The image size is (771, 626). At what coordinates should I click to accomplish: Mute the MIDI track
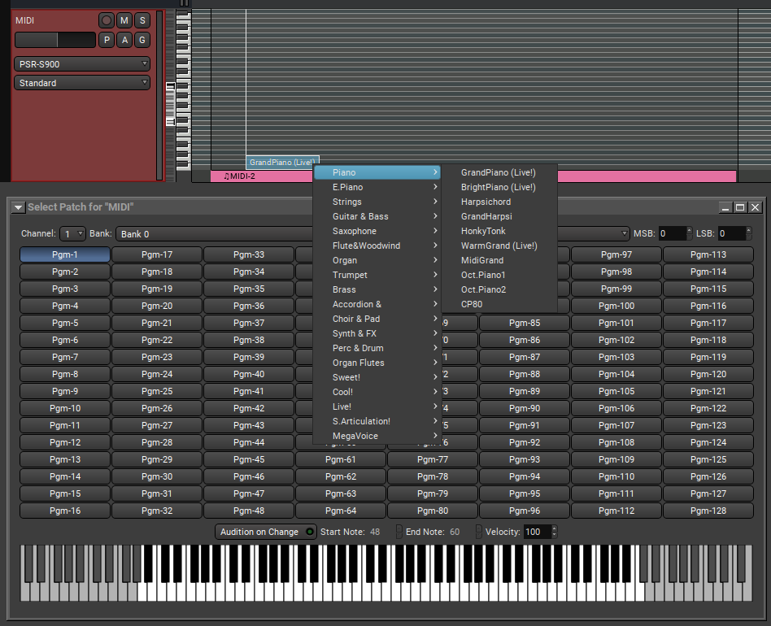tap(124, 20)
